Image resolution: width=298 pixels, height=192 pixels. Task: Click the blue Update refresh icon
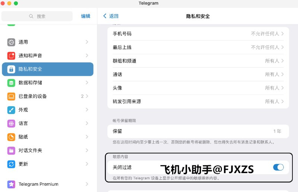pos(11,164)
